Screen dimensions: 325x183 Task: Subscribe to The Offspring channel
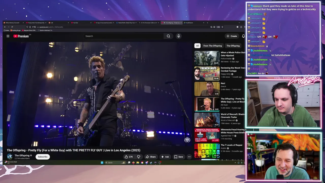pyautogui.click(x=43, y=157)
